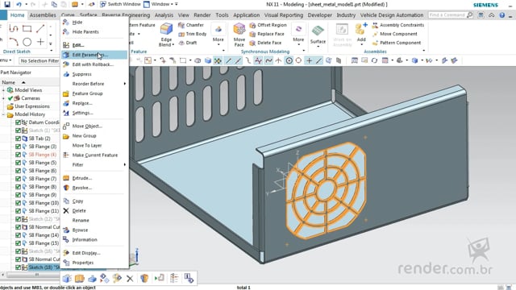The image size is (516, 290).
Task: Click the Add component icon
Action: [361, 29]
